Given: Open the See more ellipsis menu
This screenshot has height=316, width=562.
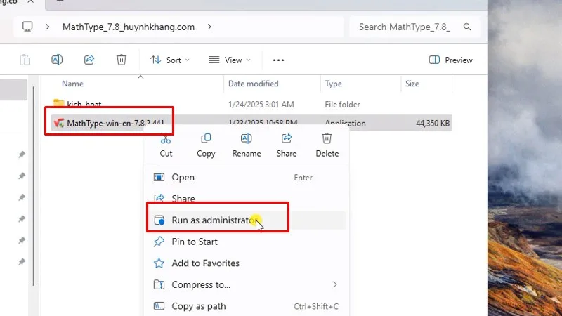Looking at the screenshot, I should (278, 60).
